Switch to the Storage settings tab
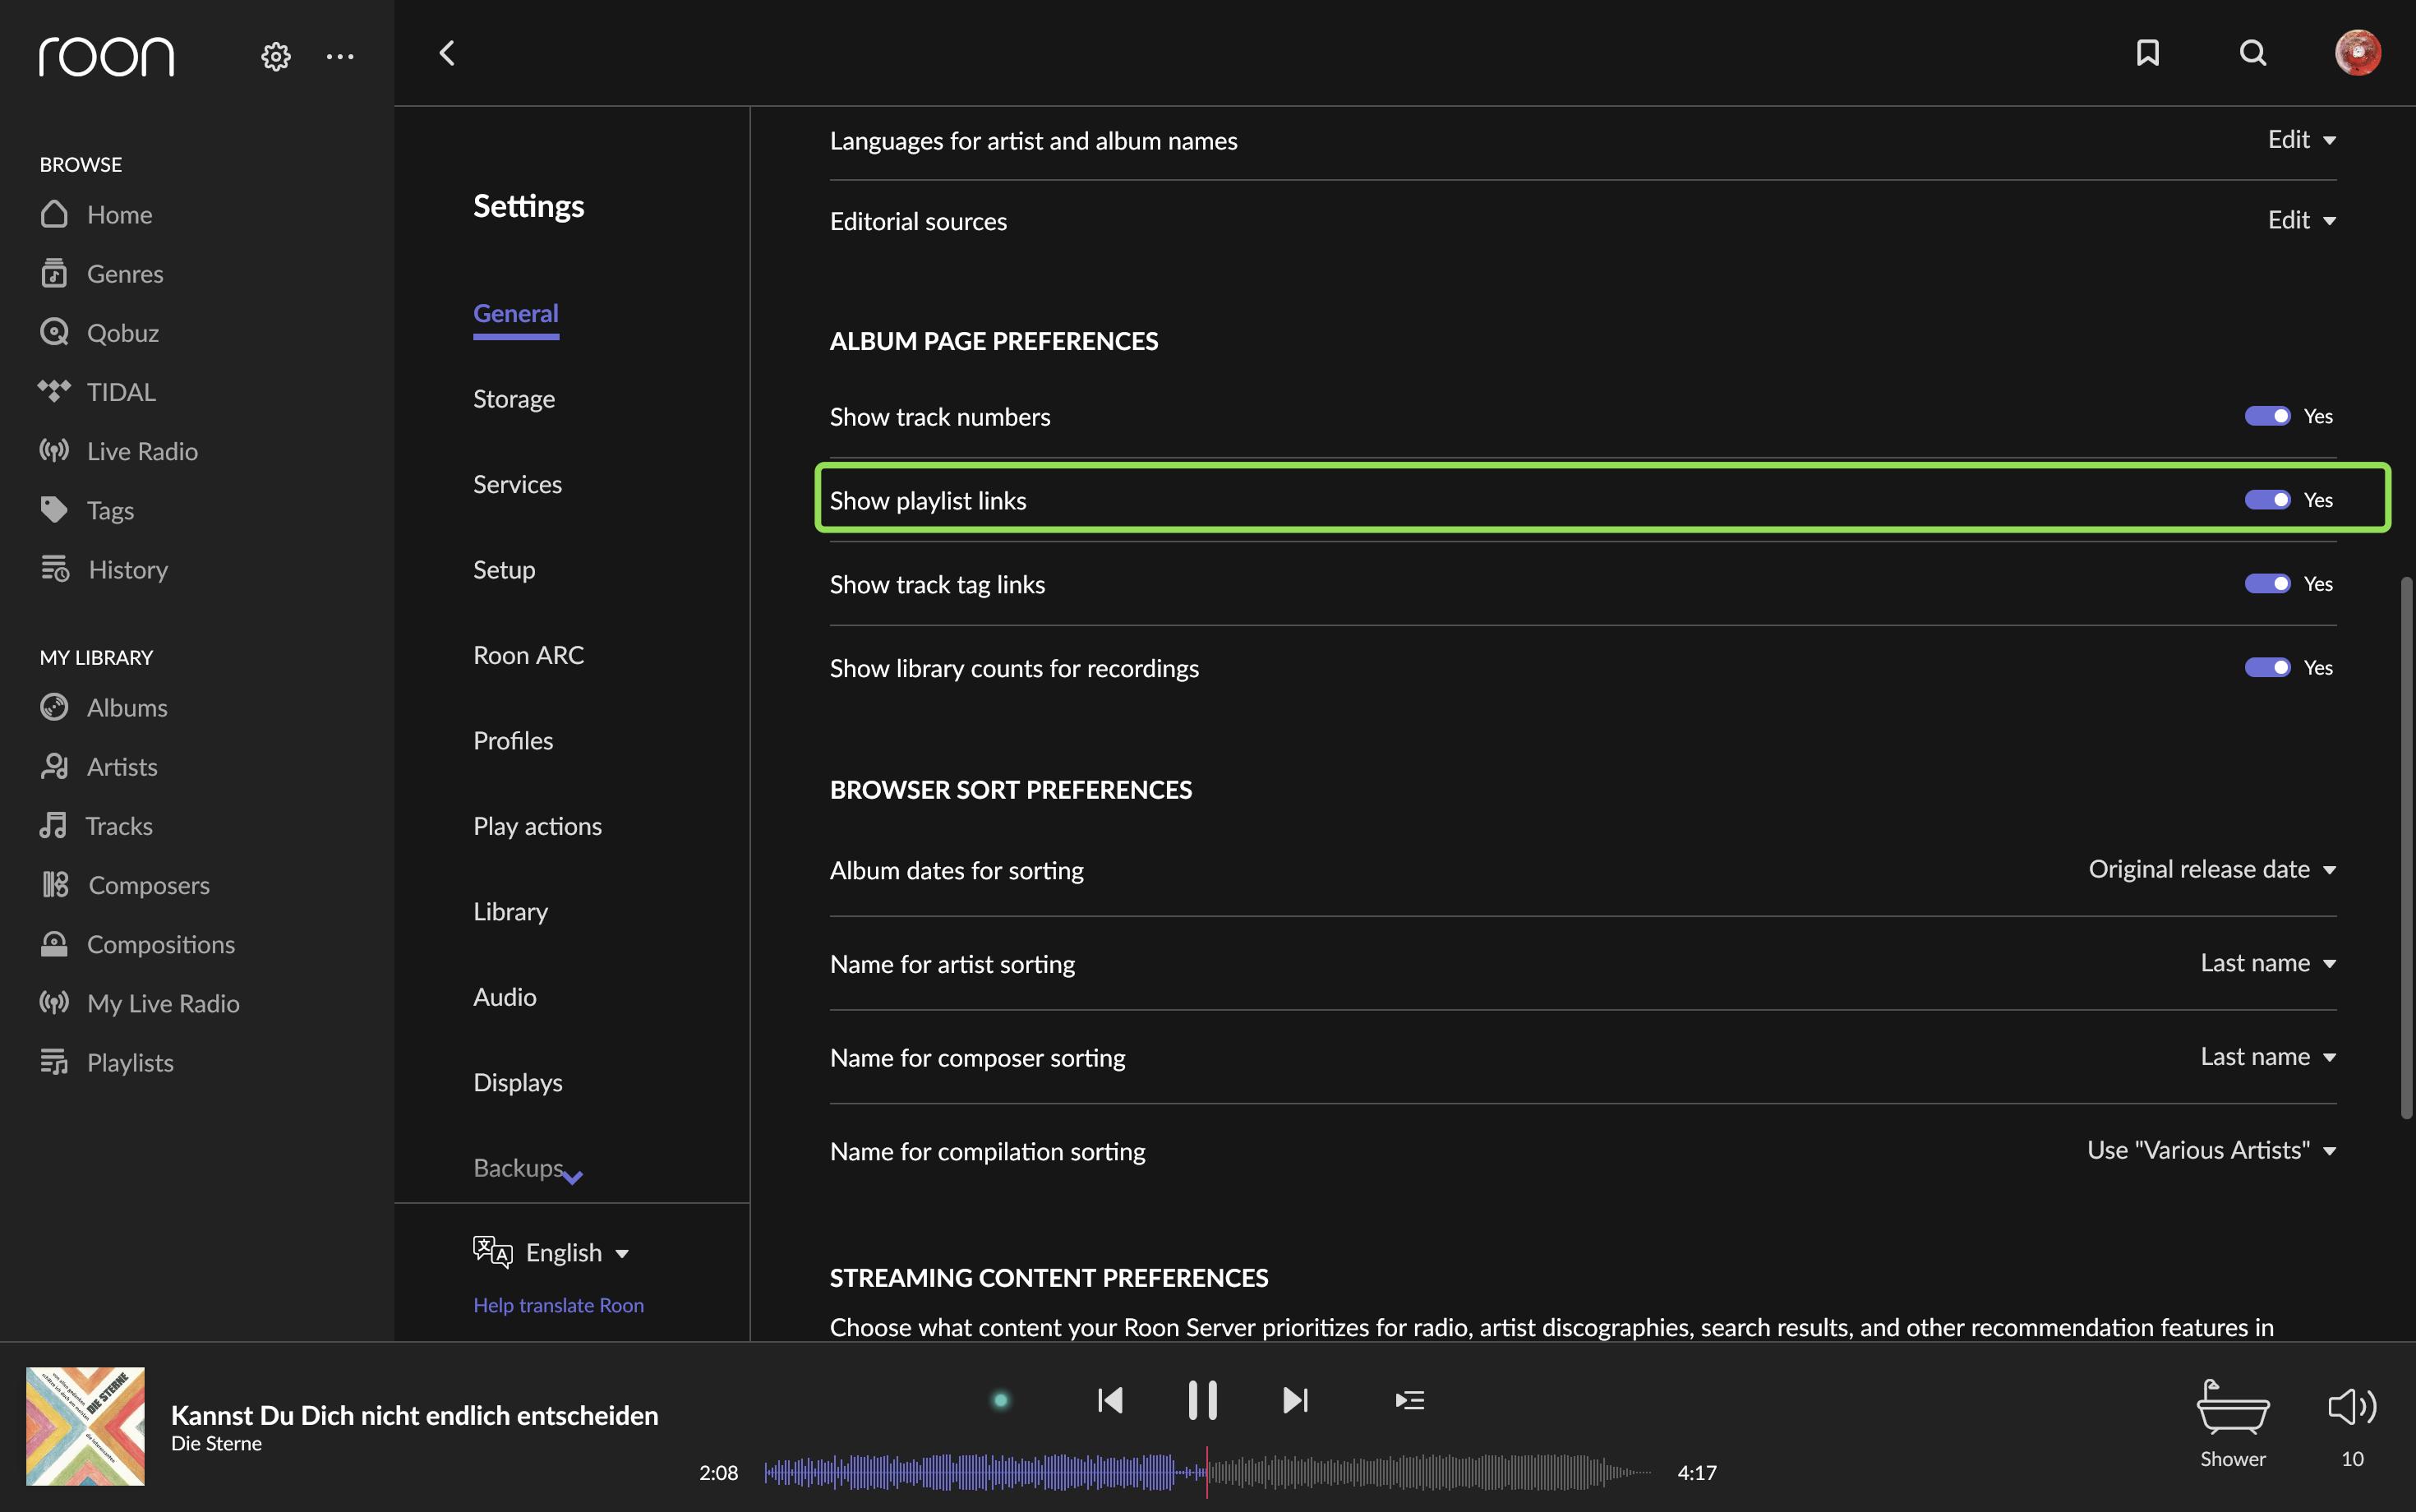 click(x=514, y=399)
